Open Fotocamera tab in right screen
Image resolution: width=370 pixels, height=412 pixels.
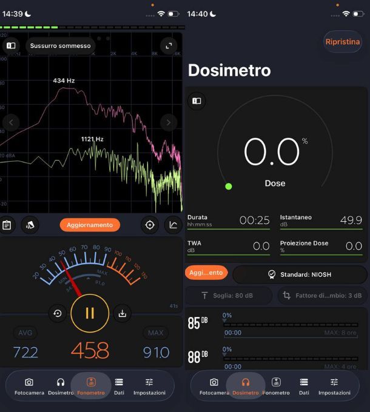[214, 387]
